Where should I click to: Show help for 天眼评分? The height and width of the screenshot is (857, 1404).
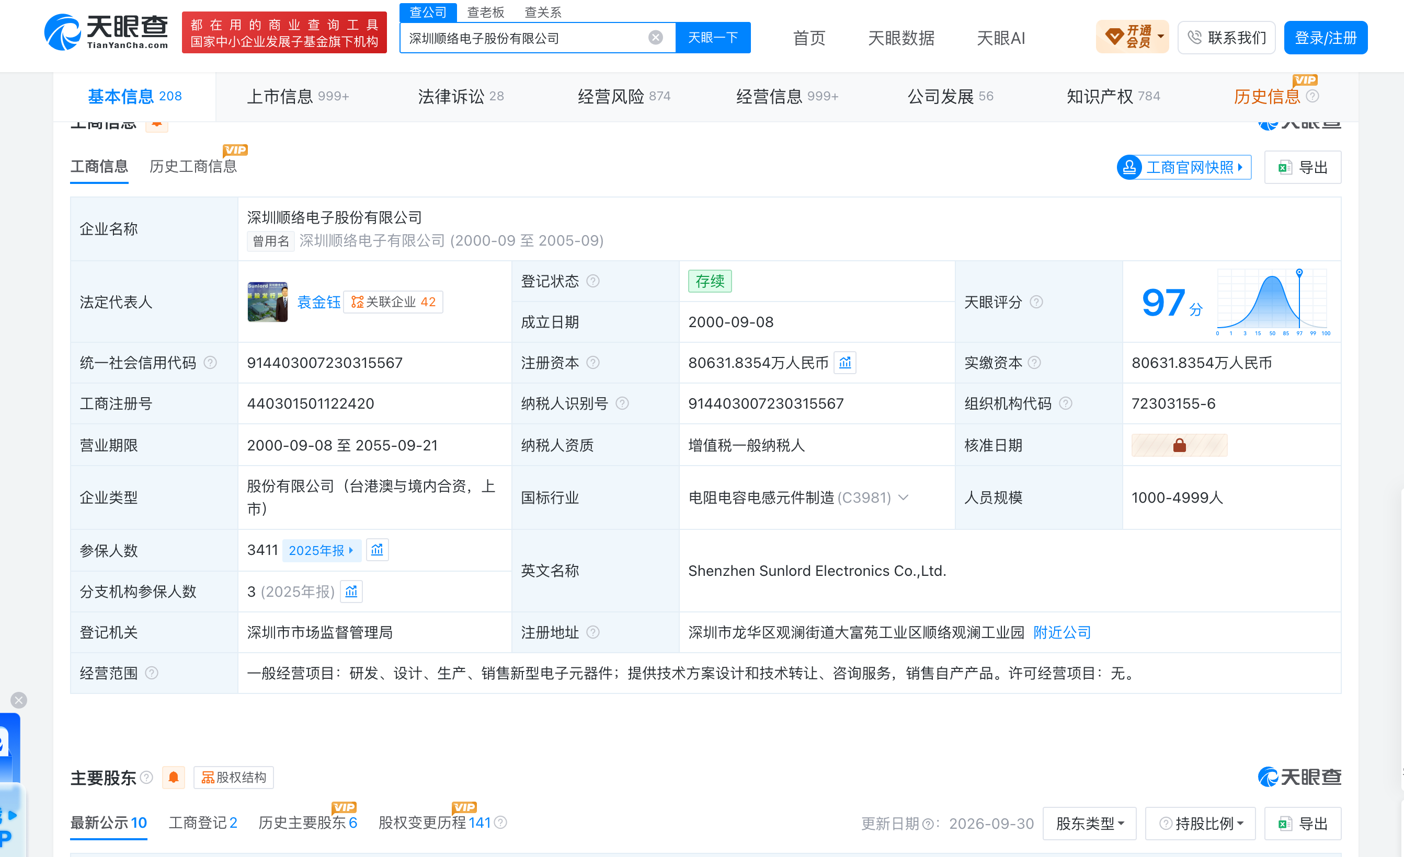click(1036, 302)
